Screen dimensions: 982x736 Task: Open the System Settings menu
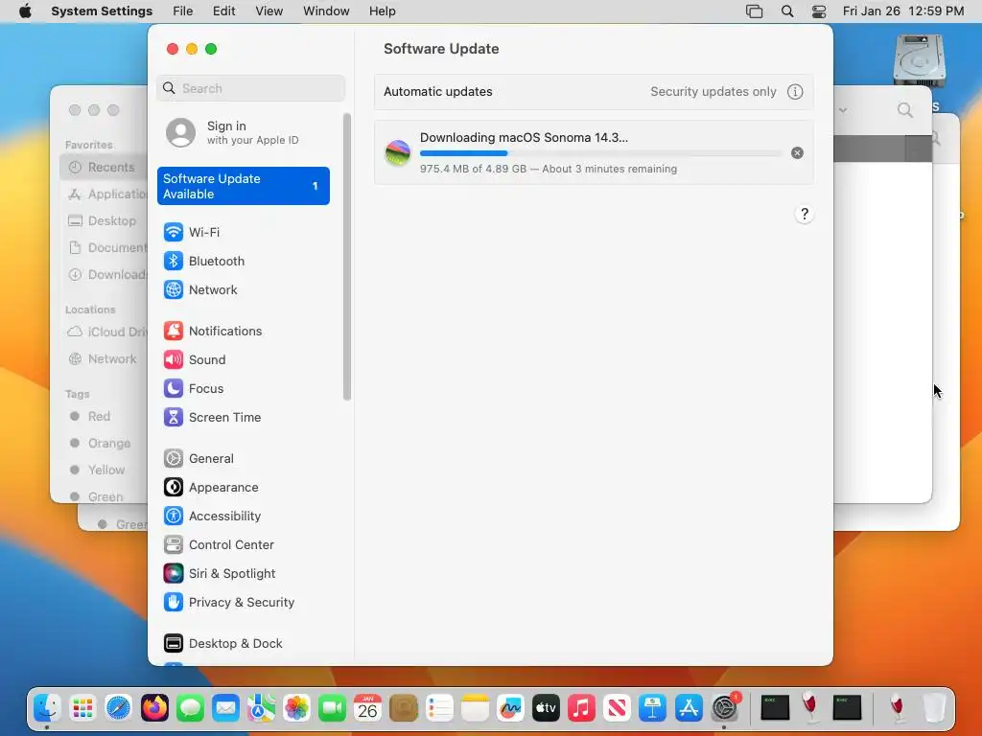[102, 11]
